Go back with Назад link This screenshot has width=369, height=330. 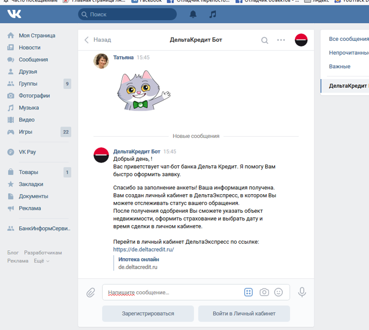coord(98,40)
